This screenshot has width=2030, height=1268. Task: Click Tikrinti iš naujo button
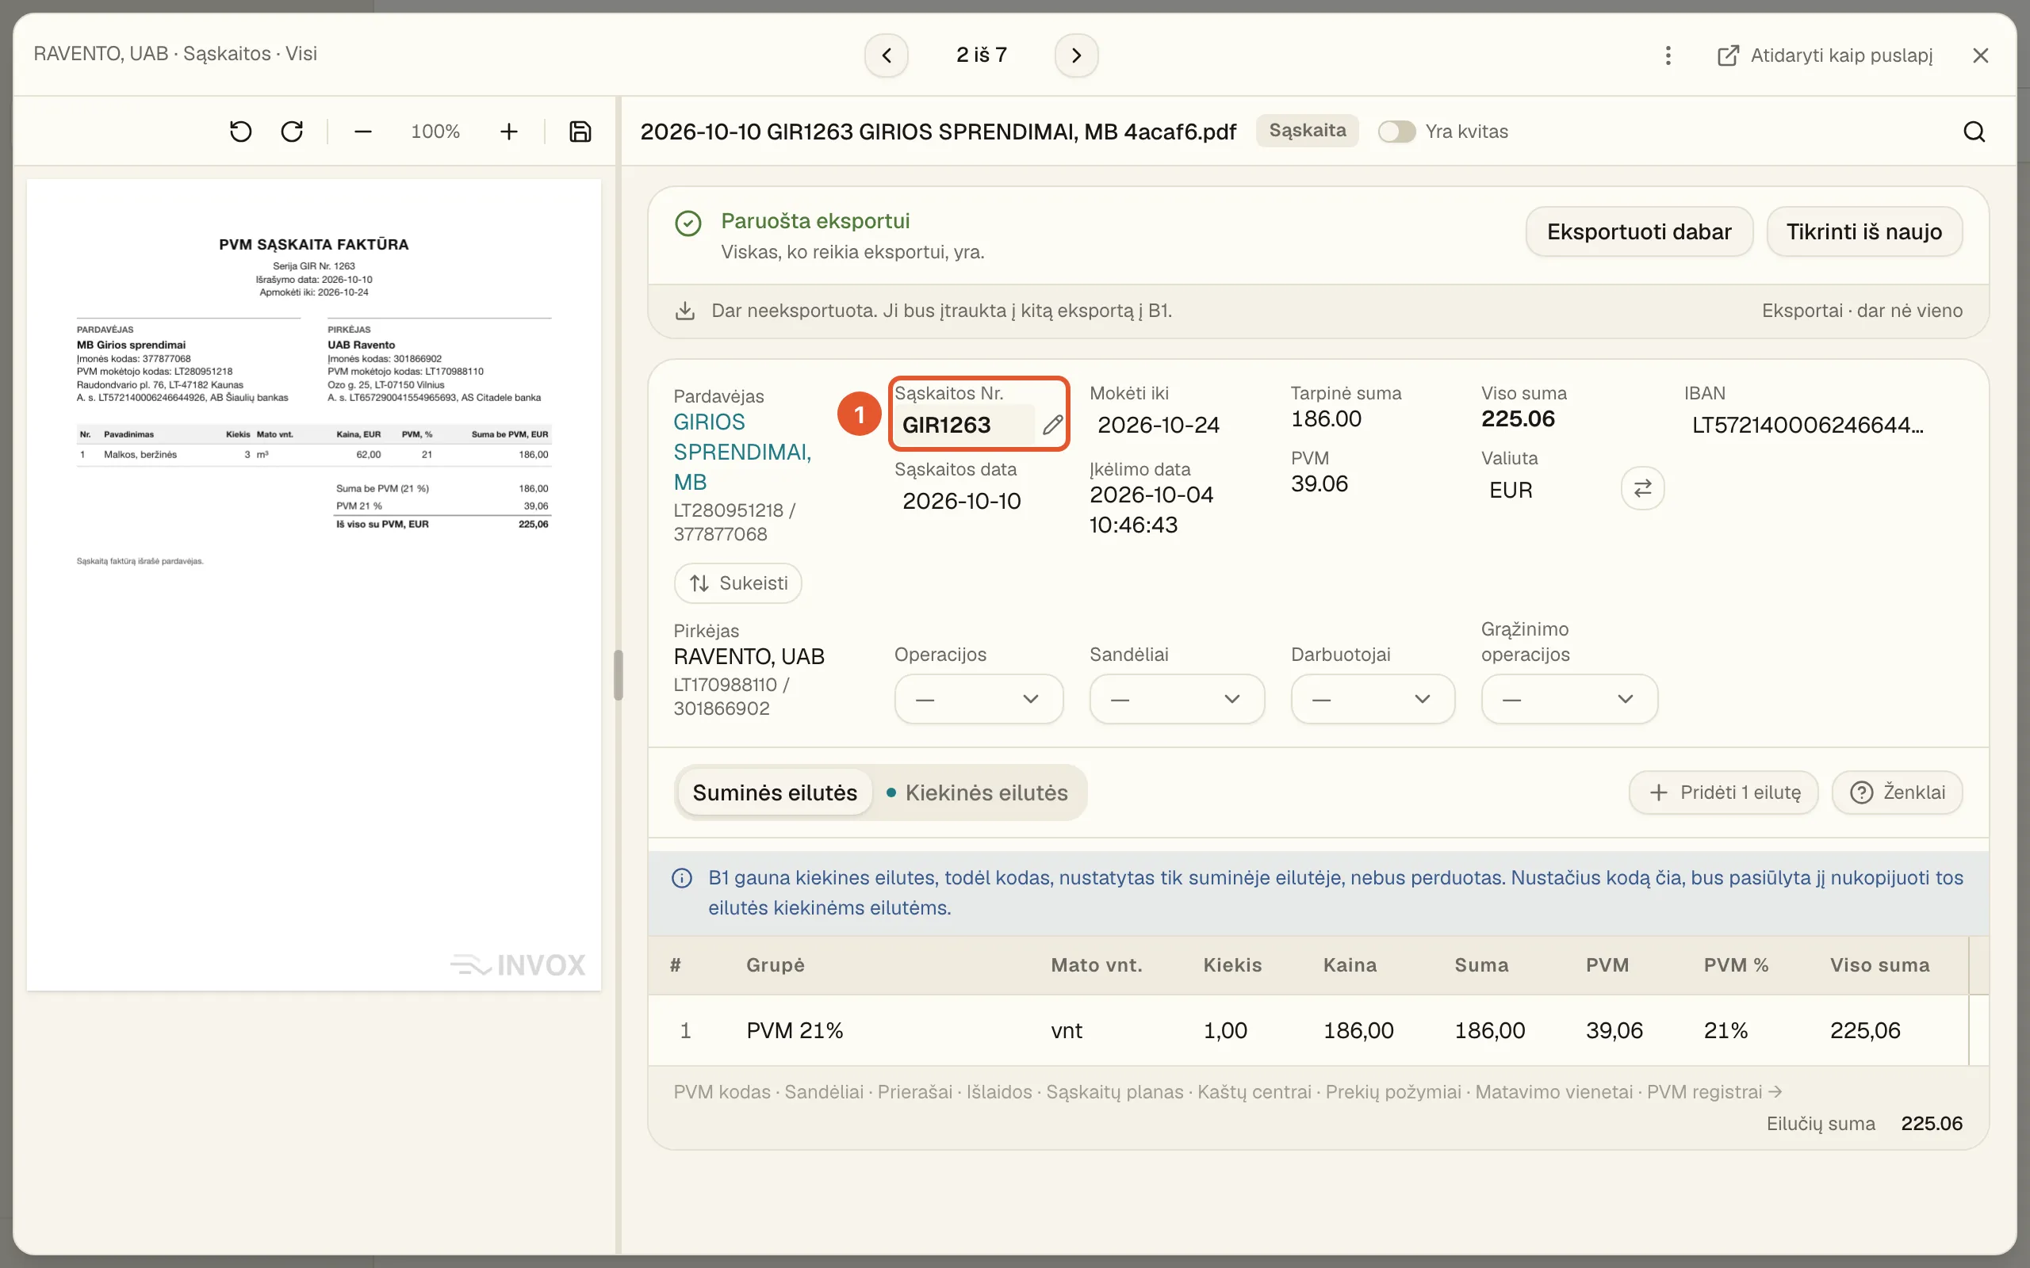[1864, 231]
